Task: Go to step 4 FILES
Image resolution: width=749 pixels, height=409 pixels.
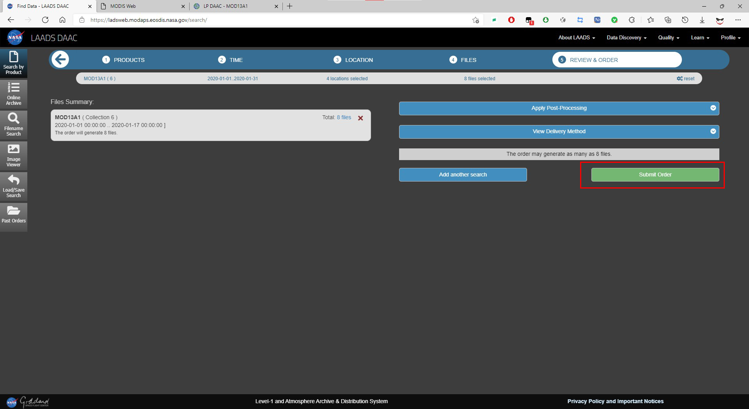Action: (x=463, y=60)
